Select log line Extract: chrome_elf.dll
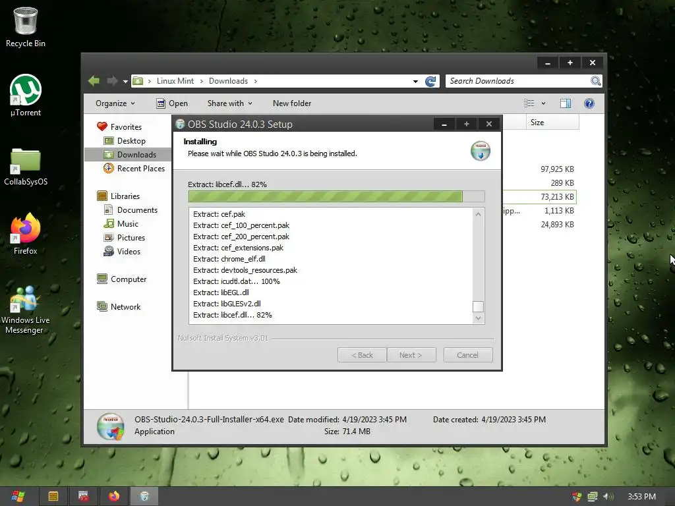The image size is (675, 506). pyautogui.click(x=229, y=258)
